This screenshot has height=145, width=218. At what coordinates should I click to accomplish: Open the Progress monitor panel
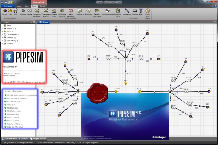coord(38,139)
